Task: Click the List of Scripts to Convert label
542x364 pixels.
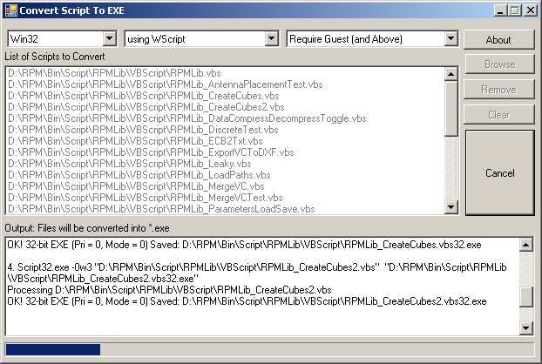Action: [55, 57]
